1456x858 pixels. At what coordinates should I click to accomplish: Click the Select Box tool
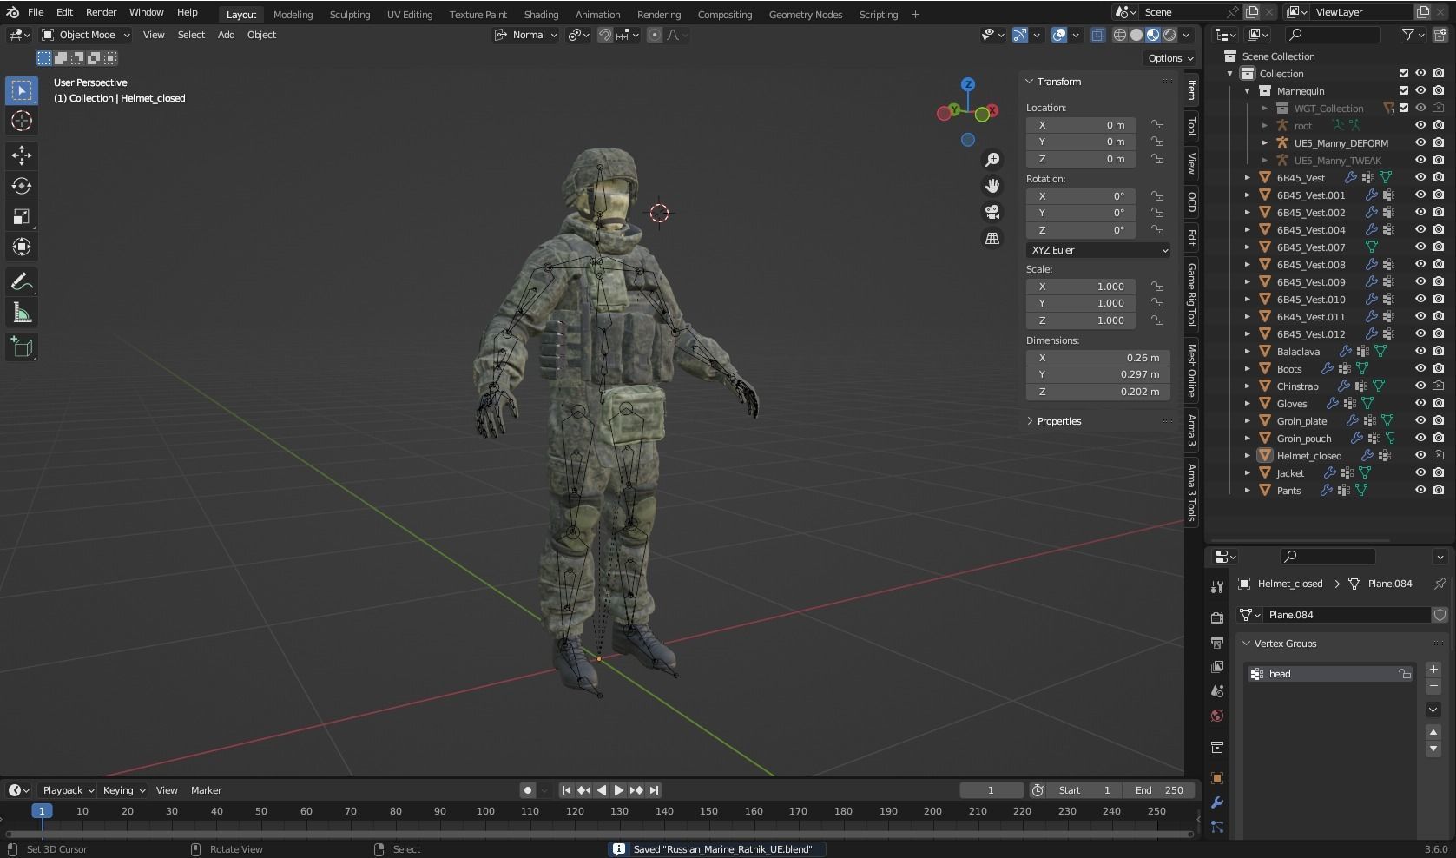coord(22,90)
